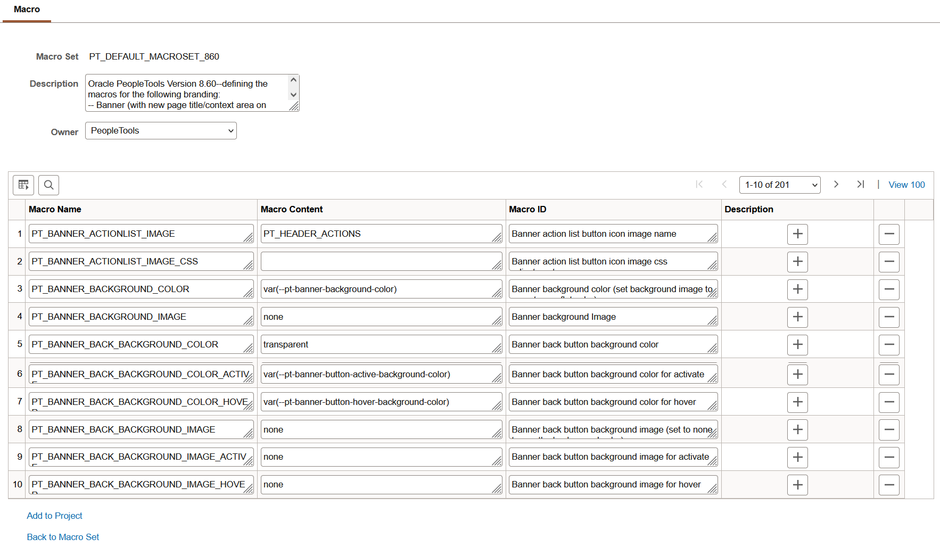Viewport: 940px width, 547px height.
Task: Open the grid personalize icon
Action: point(23,185)
